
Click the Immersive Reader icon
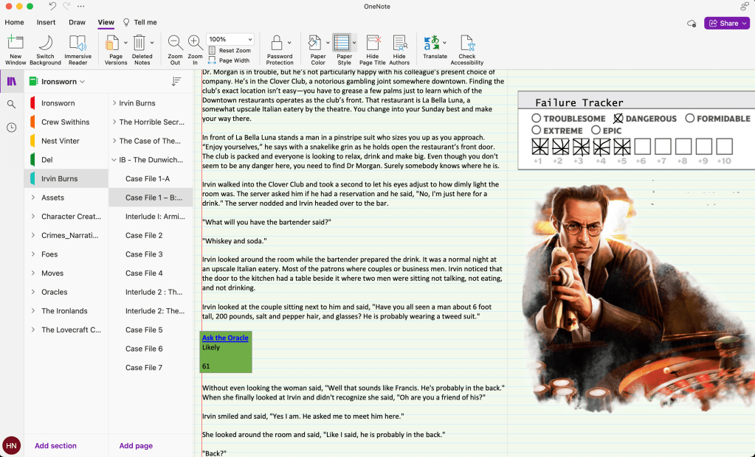pos(77,43)
